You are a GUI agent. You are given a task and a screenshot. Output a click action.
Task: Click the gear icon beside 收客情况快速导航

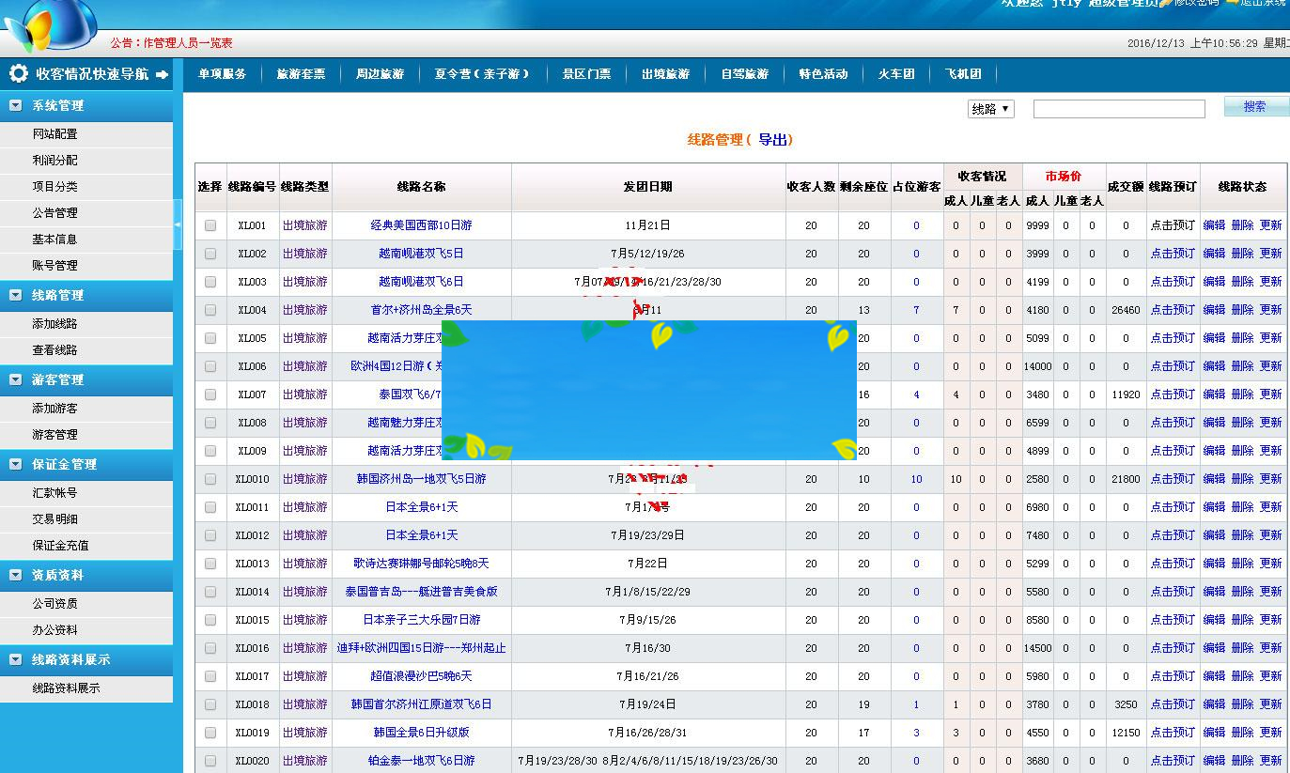pyautogui.click(x=19, y=74)
